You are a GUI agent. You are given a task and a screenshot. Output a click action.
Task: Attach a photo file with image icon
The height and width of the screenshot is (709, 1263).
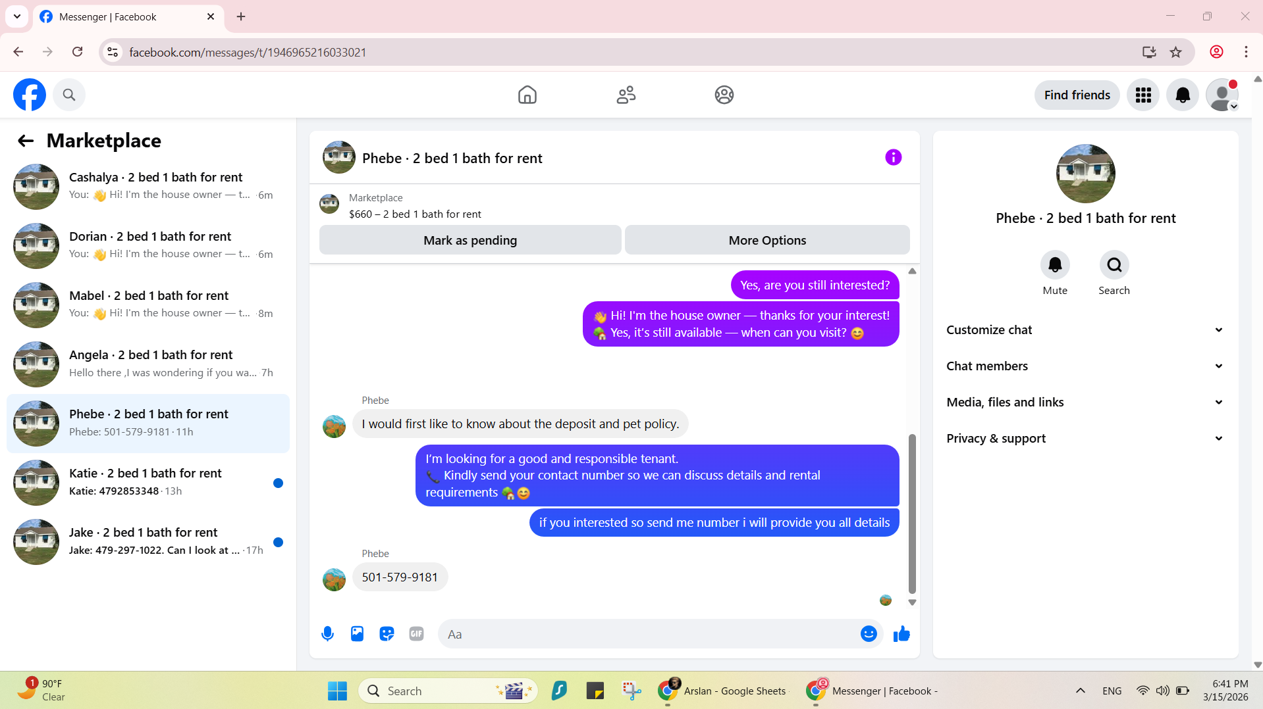tap(357, 633)
